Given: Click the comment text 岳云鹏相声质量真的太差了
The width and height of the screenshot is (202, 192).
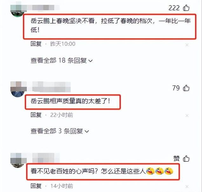Looking at the screenshot, I should (x=70, y=101).
